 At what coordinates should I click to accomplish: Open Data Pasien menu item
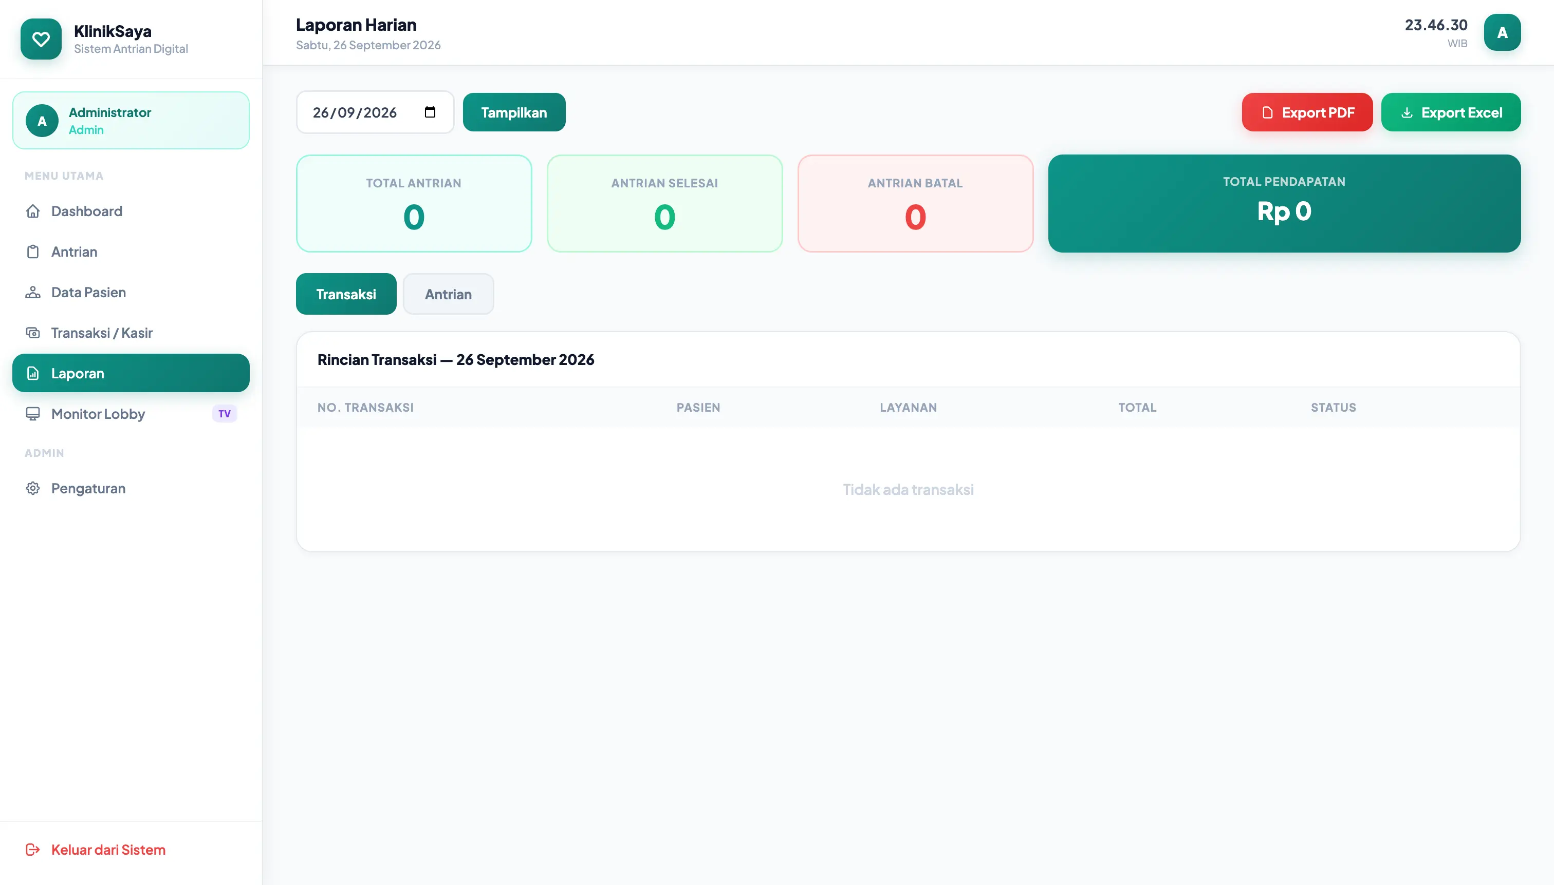click(x=131, y=293)
